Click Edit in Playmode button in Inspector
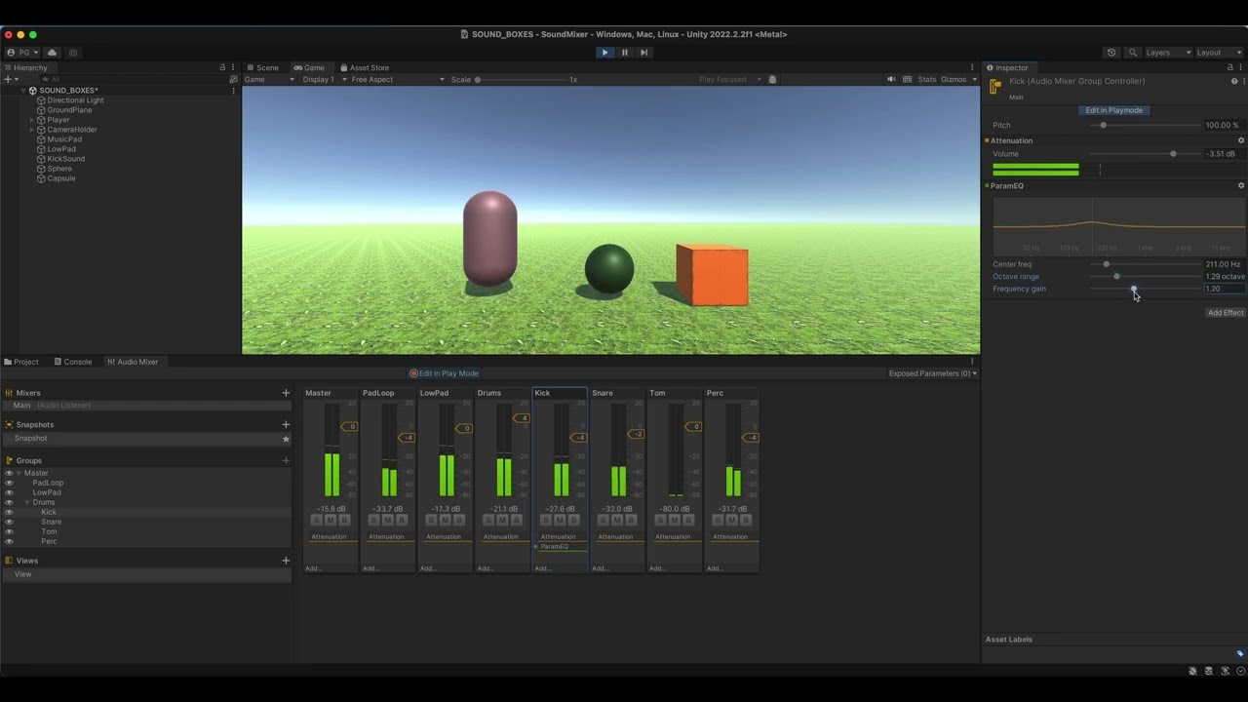 point(1114,110)
